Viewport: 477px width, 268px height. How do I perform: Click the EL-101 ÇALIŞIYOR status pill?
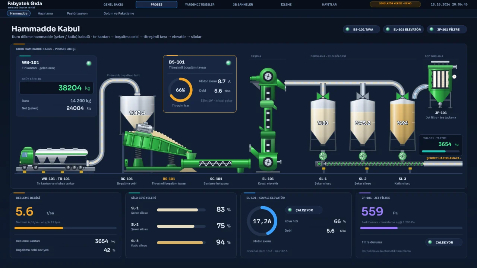tap(303, 210)
